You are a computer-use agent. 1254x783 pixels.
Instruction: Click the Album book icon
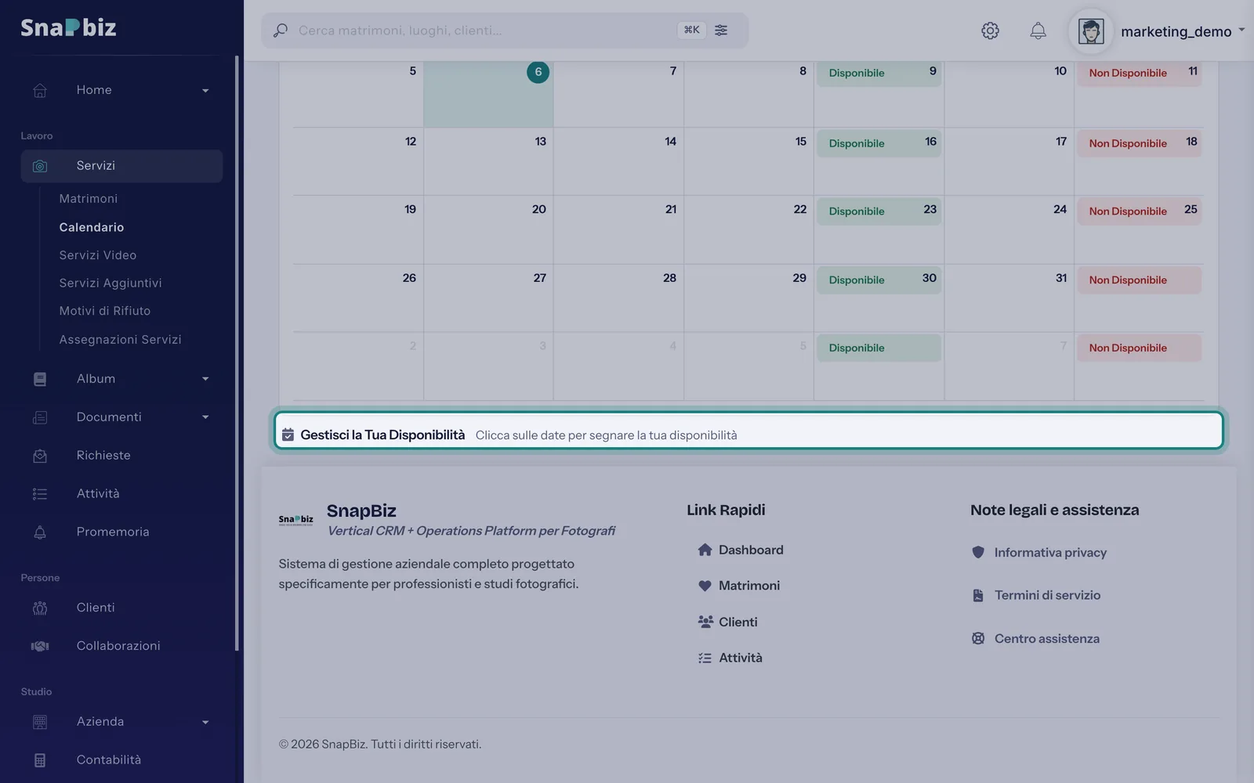coord(40,379)
